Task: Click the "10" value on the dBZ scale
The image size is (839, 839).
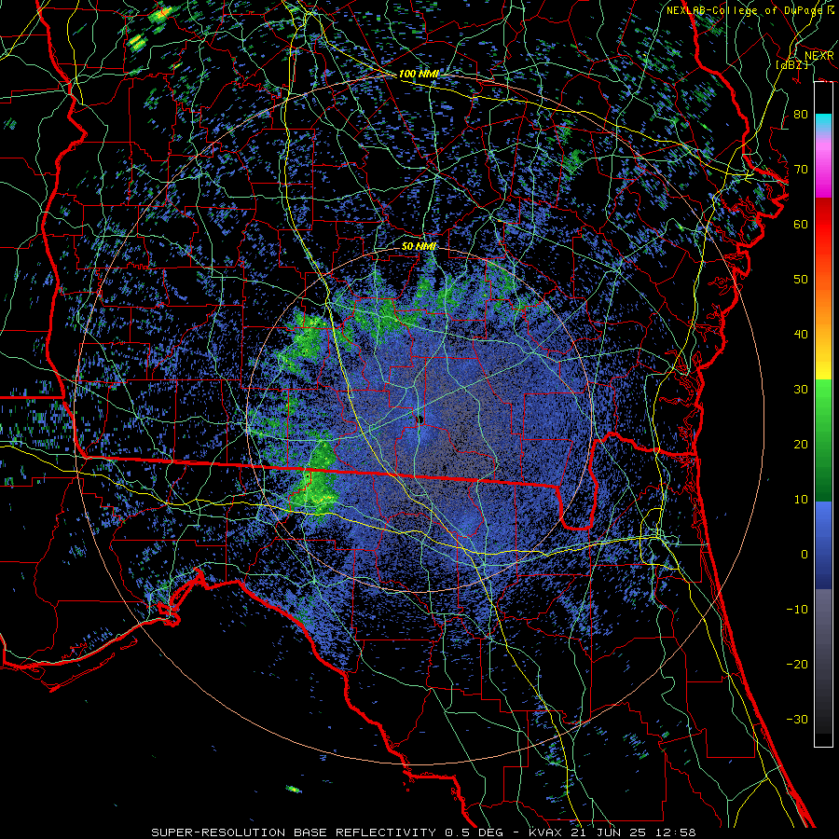Action: click(801, 500)
